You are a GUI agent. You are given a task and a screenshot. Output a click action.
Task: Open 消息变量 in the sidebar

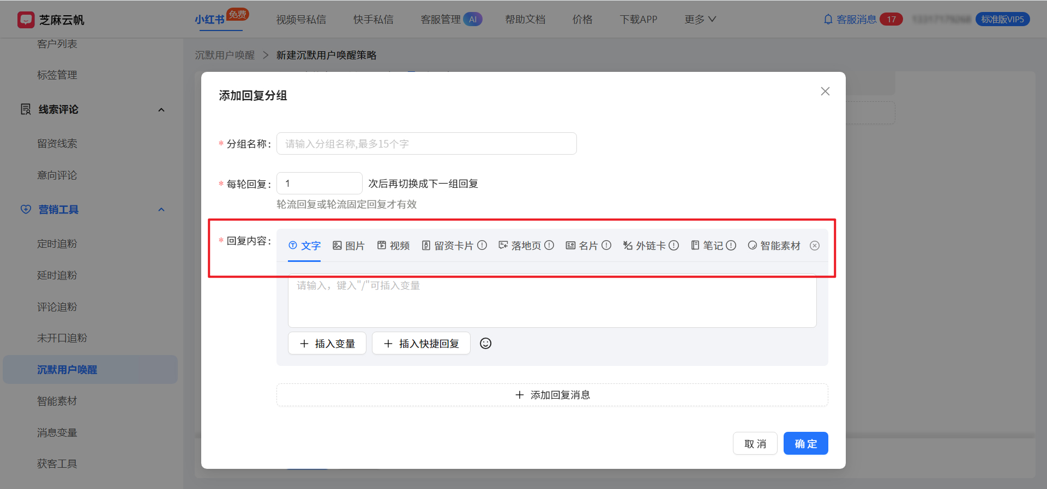point(57,433)
